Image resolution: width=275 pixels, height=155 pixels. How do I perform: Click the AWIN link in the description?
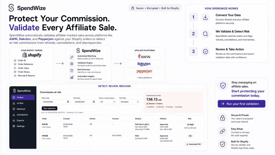tap(13, 39)
